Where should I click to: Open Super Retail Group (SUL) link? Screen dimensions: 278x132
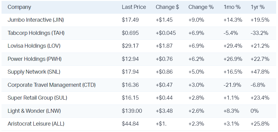(37, 98)
